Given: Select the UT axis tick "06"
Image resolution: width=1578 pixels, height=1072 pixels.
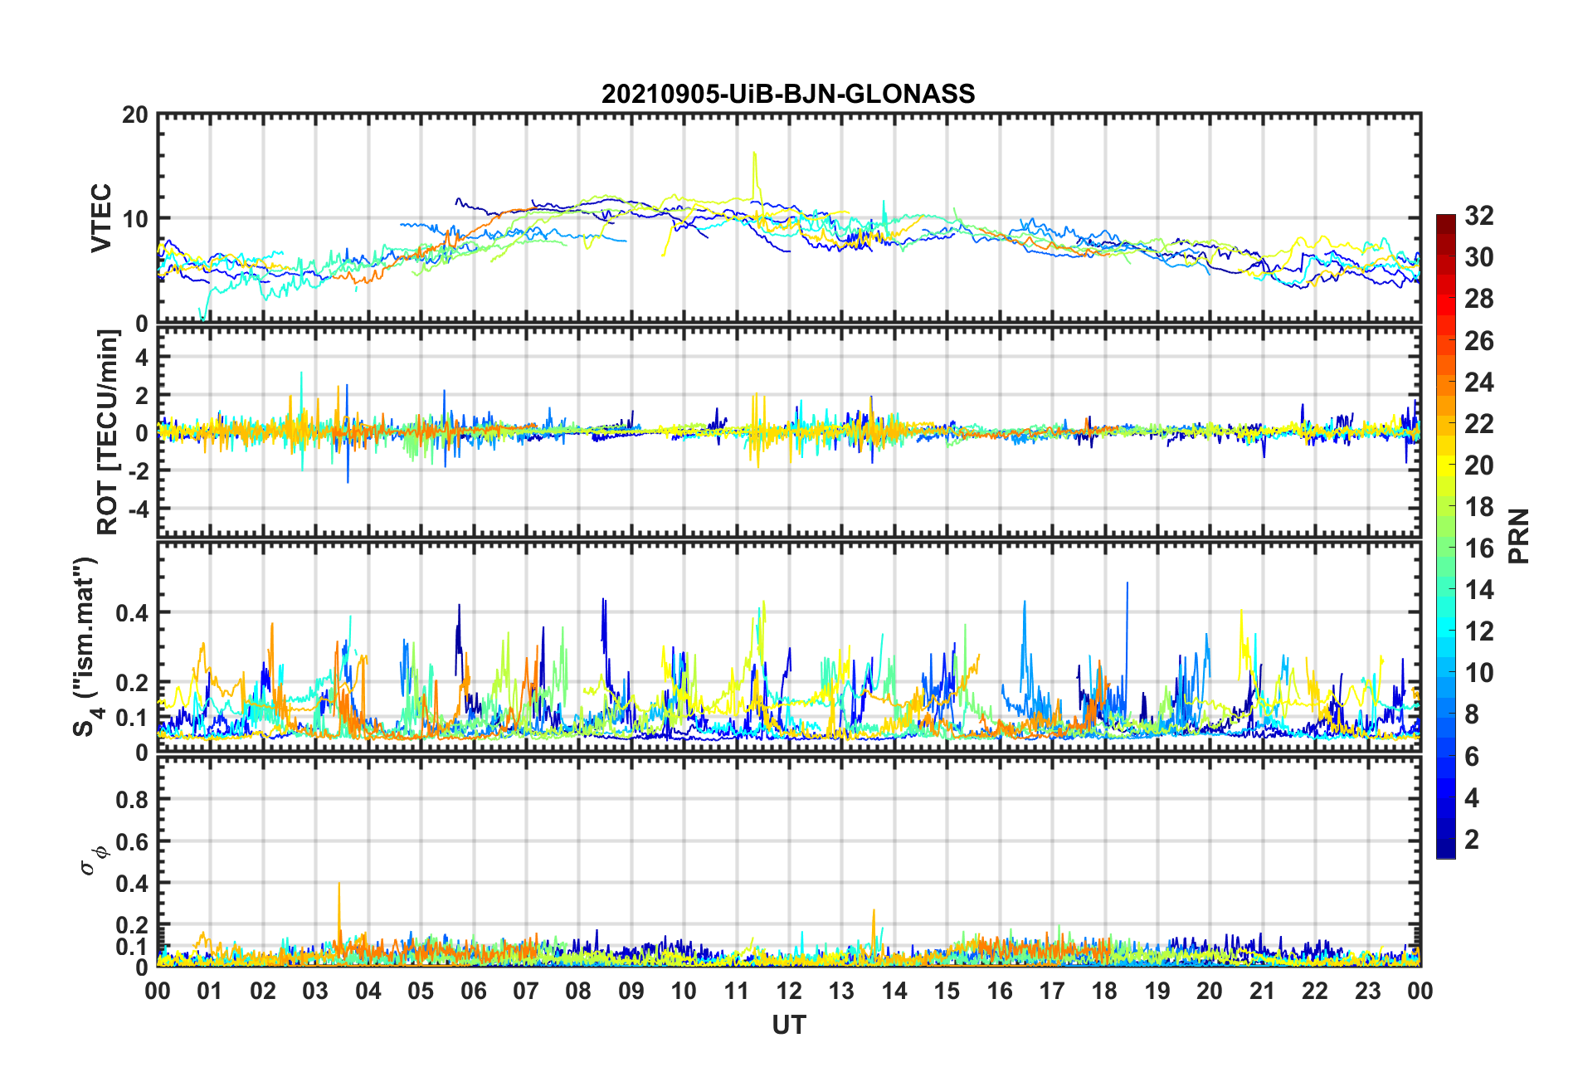Looking at the screenshot, I should (x=474, y=991).
